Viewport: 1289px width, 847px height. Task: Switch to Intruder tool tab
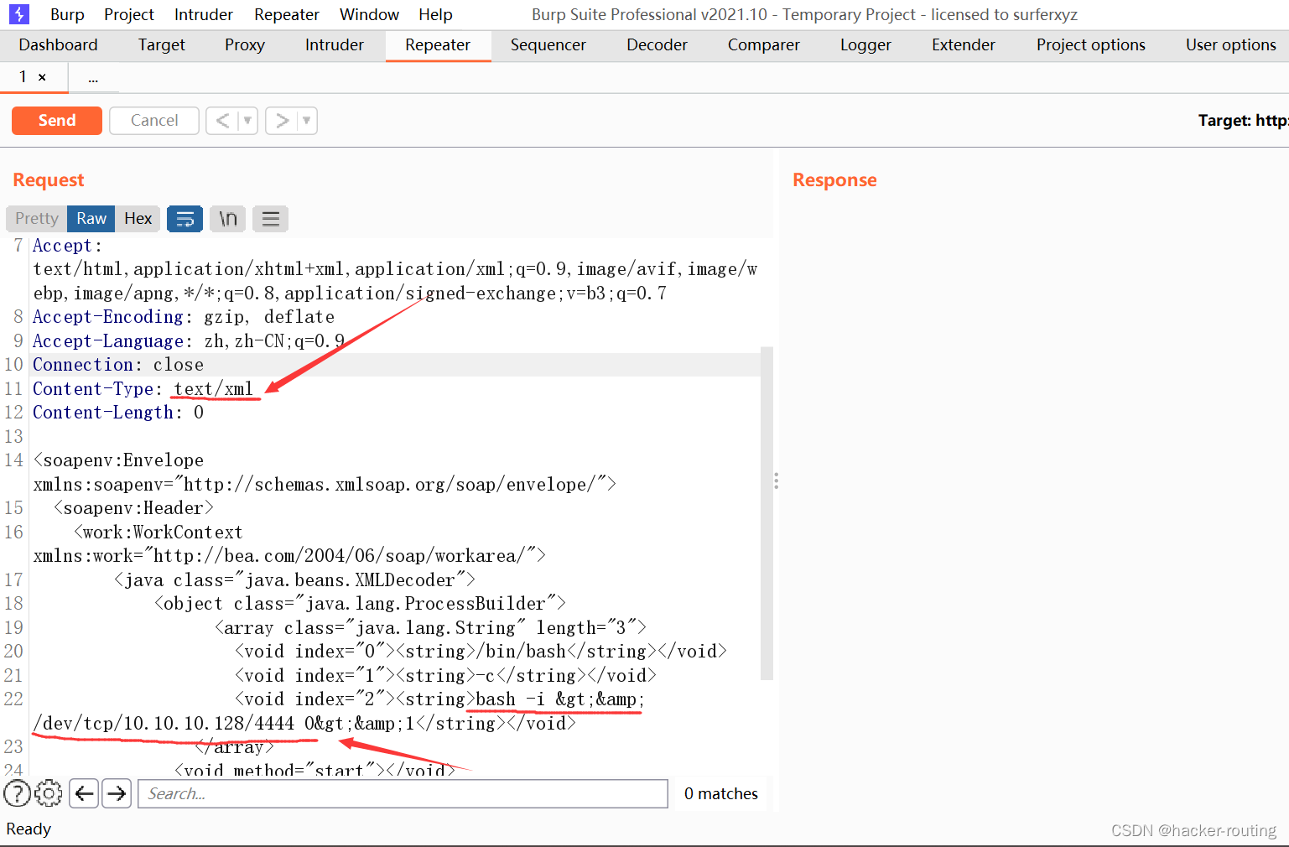click(x=335, y=45)
